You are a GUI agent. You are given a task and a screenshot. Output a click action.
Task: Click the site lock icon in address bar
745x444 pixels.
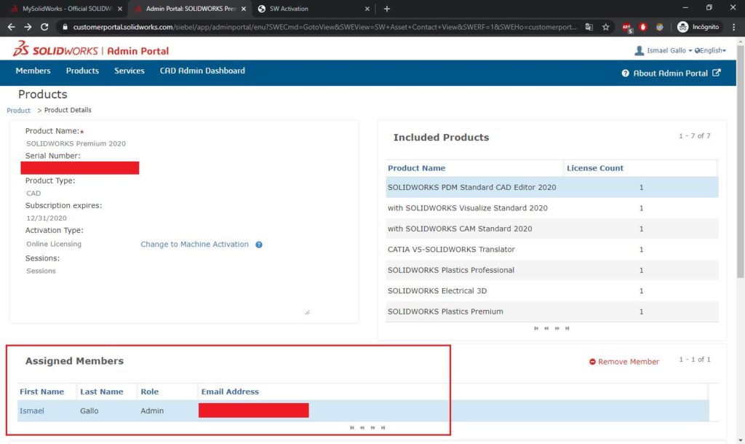[x=65, y=27]
